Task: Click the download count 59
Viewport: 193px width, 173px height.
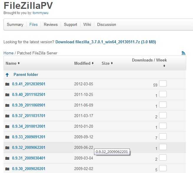Action: click(x=155, y=85)
